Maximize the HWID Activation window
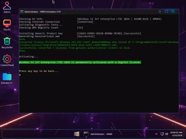Image resolution: width=186 pixels, height=139 pixels. (166, 11)
